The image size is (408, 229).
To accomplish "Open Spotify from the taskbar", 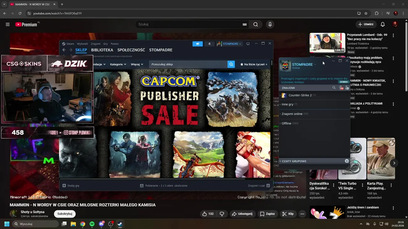I will pos(92,224).
